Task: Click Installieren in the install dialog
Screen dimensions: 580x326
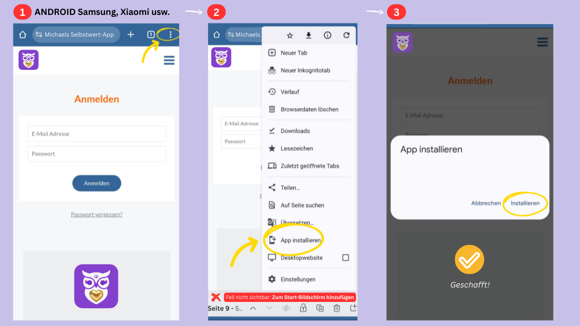Action: coord(525,203)
